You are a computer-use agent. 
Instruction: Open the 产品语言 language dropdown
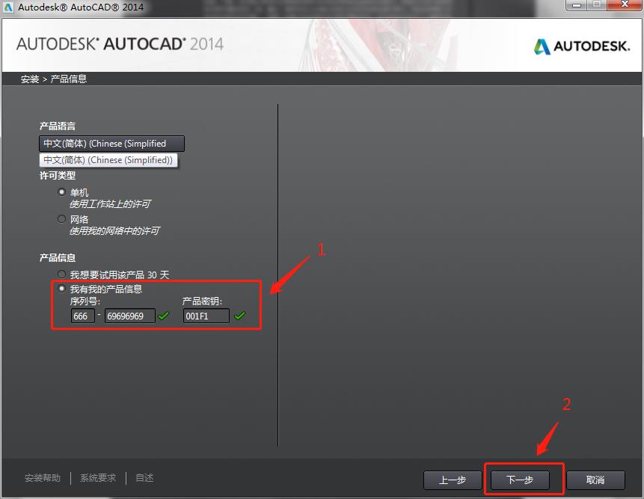111,144
